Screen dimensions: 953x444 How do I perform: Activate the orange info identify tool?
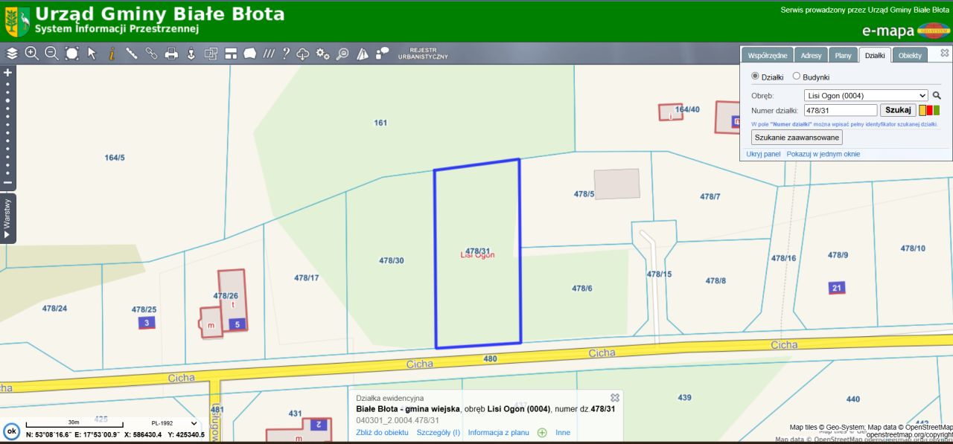[x=112, y=54]
